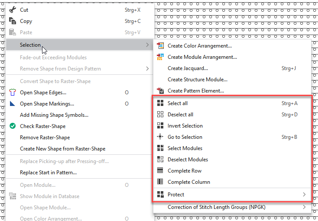Choose Complete Column entry
The image size is (318, 221).
click(x=188, y=182)
